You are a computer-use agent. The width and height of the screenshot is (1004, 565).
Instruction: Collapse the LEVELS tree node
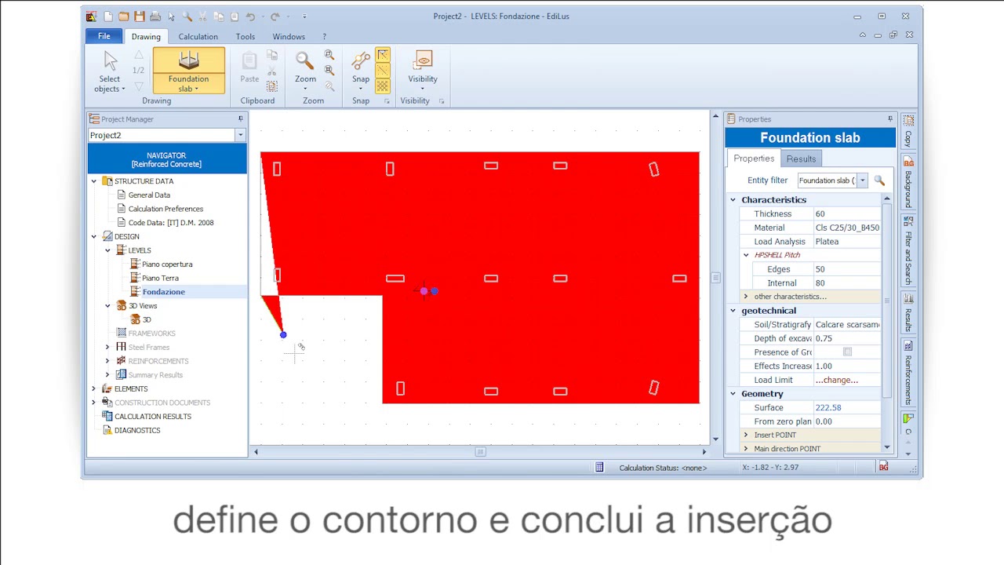(x=108, y=250)
